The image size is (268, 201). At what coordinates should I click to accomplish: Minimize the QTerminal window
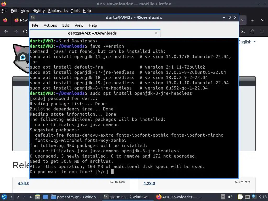224,18
